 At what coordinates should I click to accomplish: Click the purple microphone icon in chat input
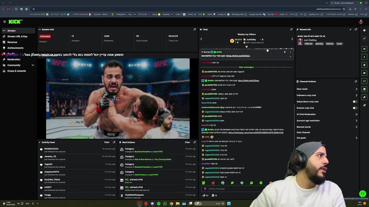[205, 189]
